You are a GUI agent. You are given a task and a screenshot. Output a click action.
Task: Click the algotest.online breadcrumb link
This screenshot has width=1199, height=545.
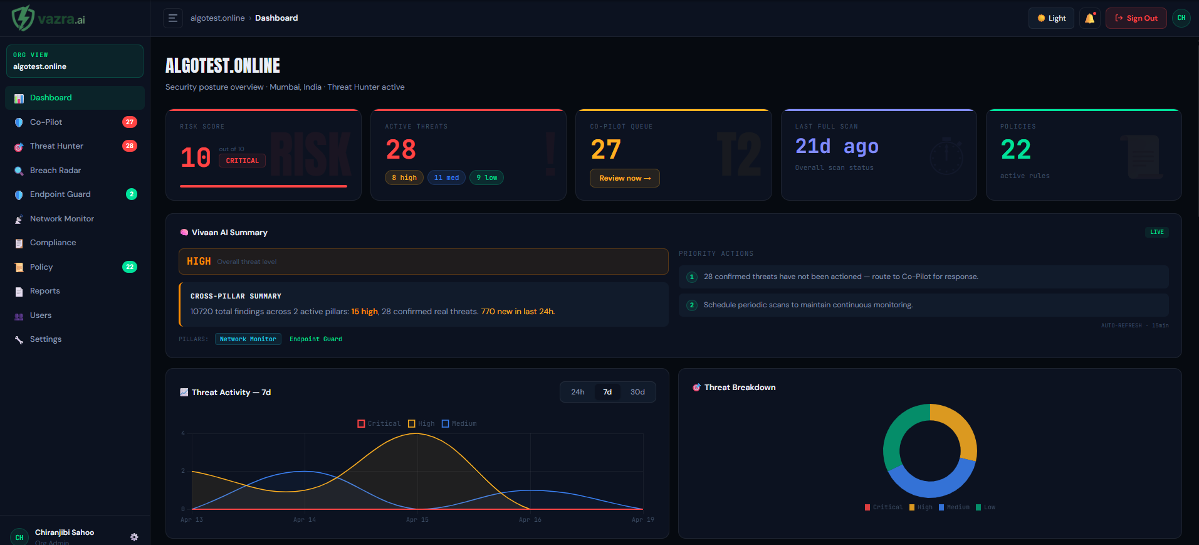pyautogui.click(x=217, y=18)
